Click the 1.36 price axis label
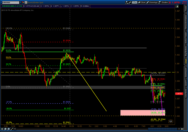This screenshot has height=132, width=188. [177, 72]
